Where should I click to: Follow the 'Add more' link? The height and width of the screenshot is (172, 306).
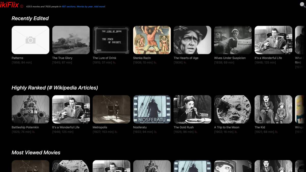(99, 7)
